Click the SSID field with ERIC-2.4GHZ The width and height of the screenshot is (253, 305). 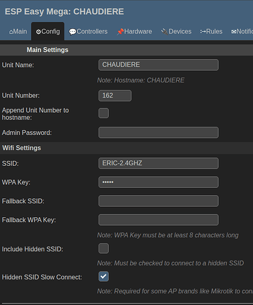coord(158,163)
